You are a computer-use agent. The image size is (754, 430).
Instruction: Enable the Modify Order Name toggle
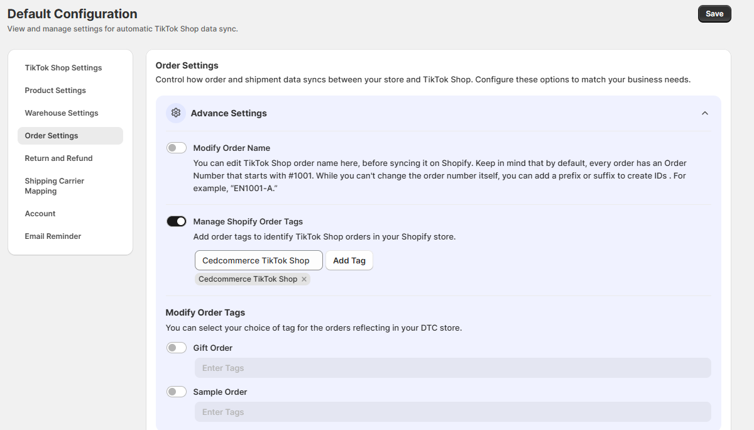(177, 148)
